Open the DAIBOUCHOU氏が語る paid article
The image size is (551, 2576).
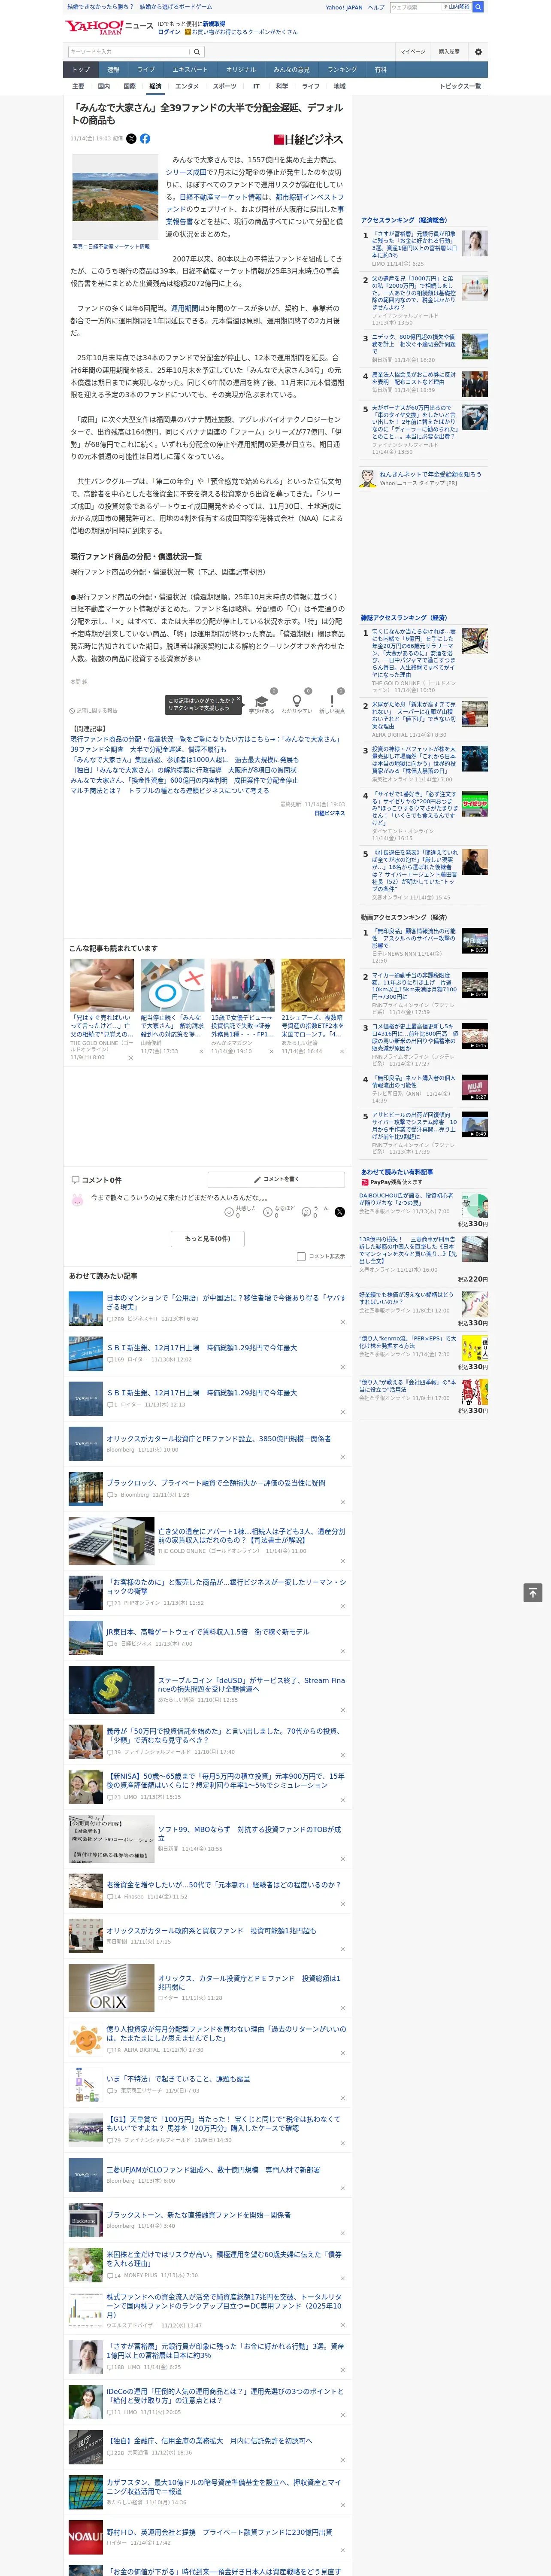pyautogui.click(x=407, y=1199)
